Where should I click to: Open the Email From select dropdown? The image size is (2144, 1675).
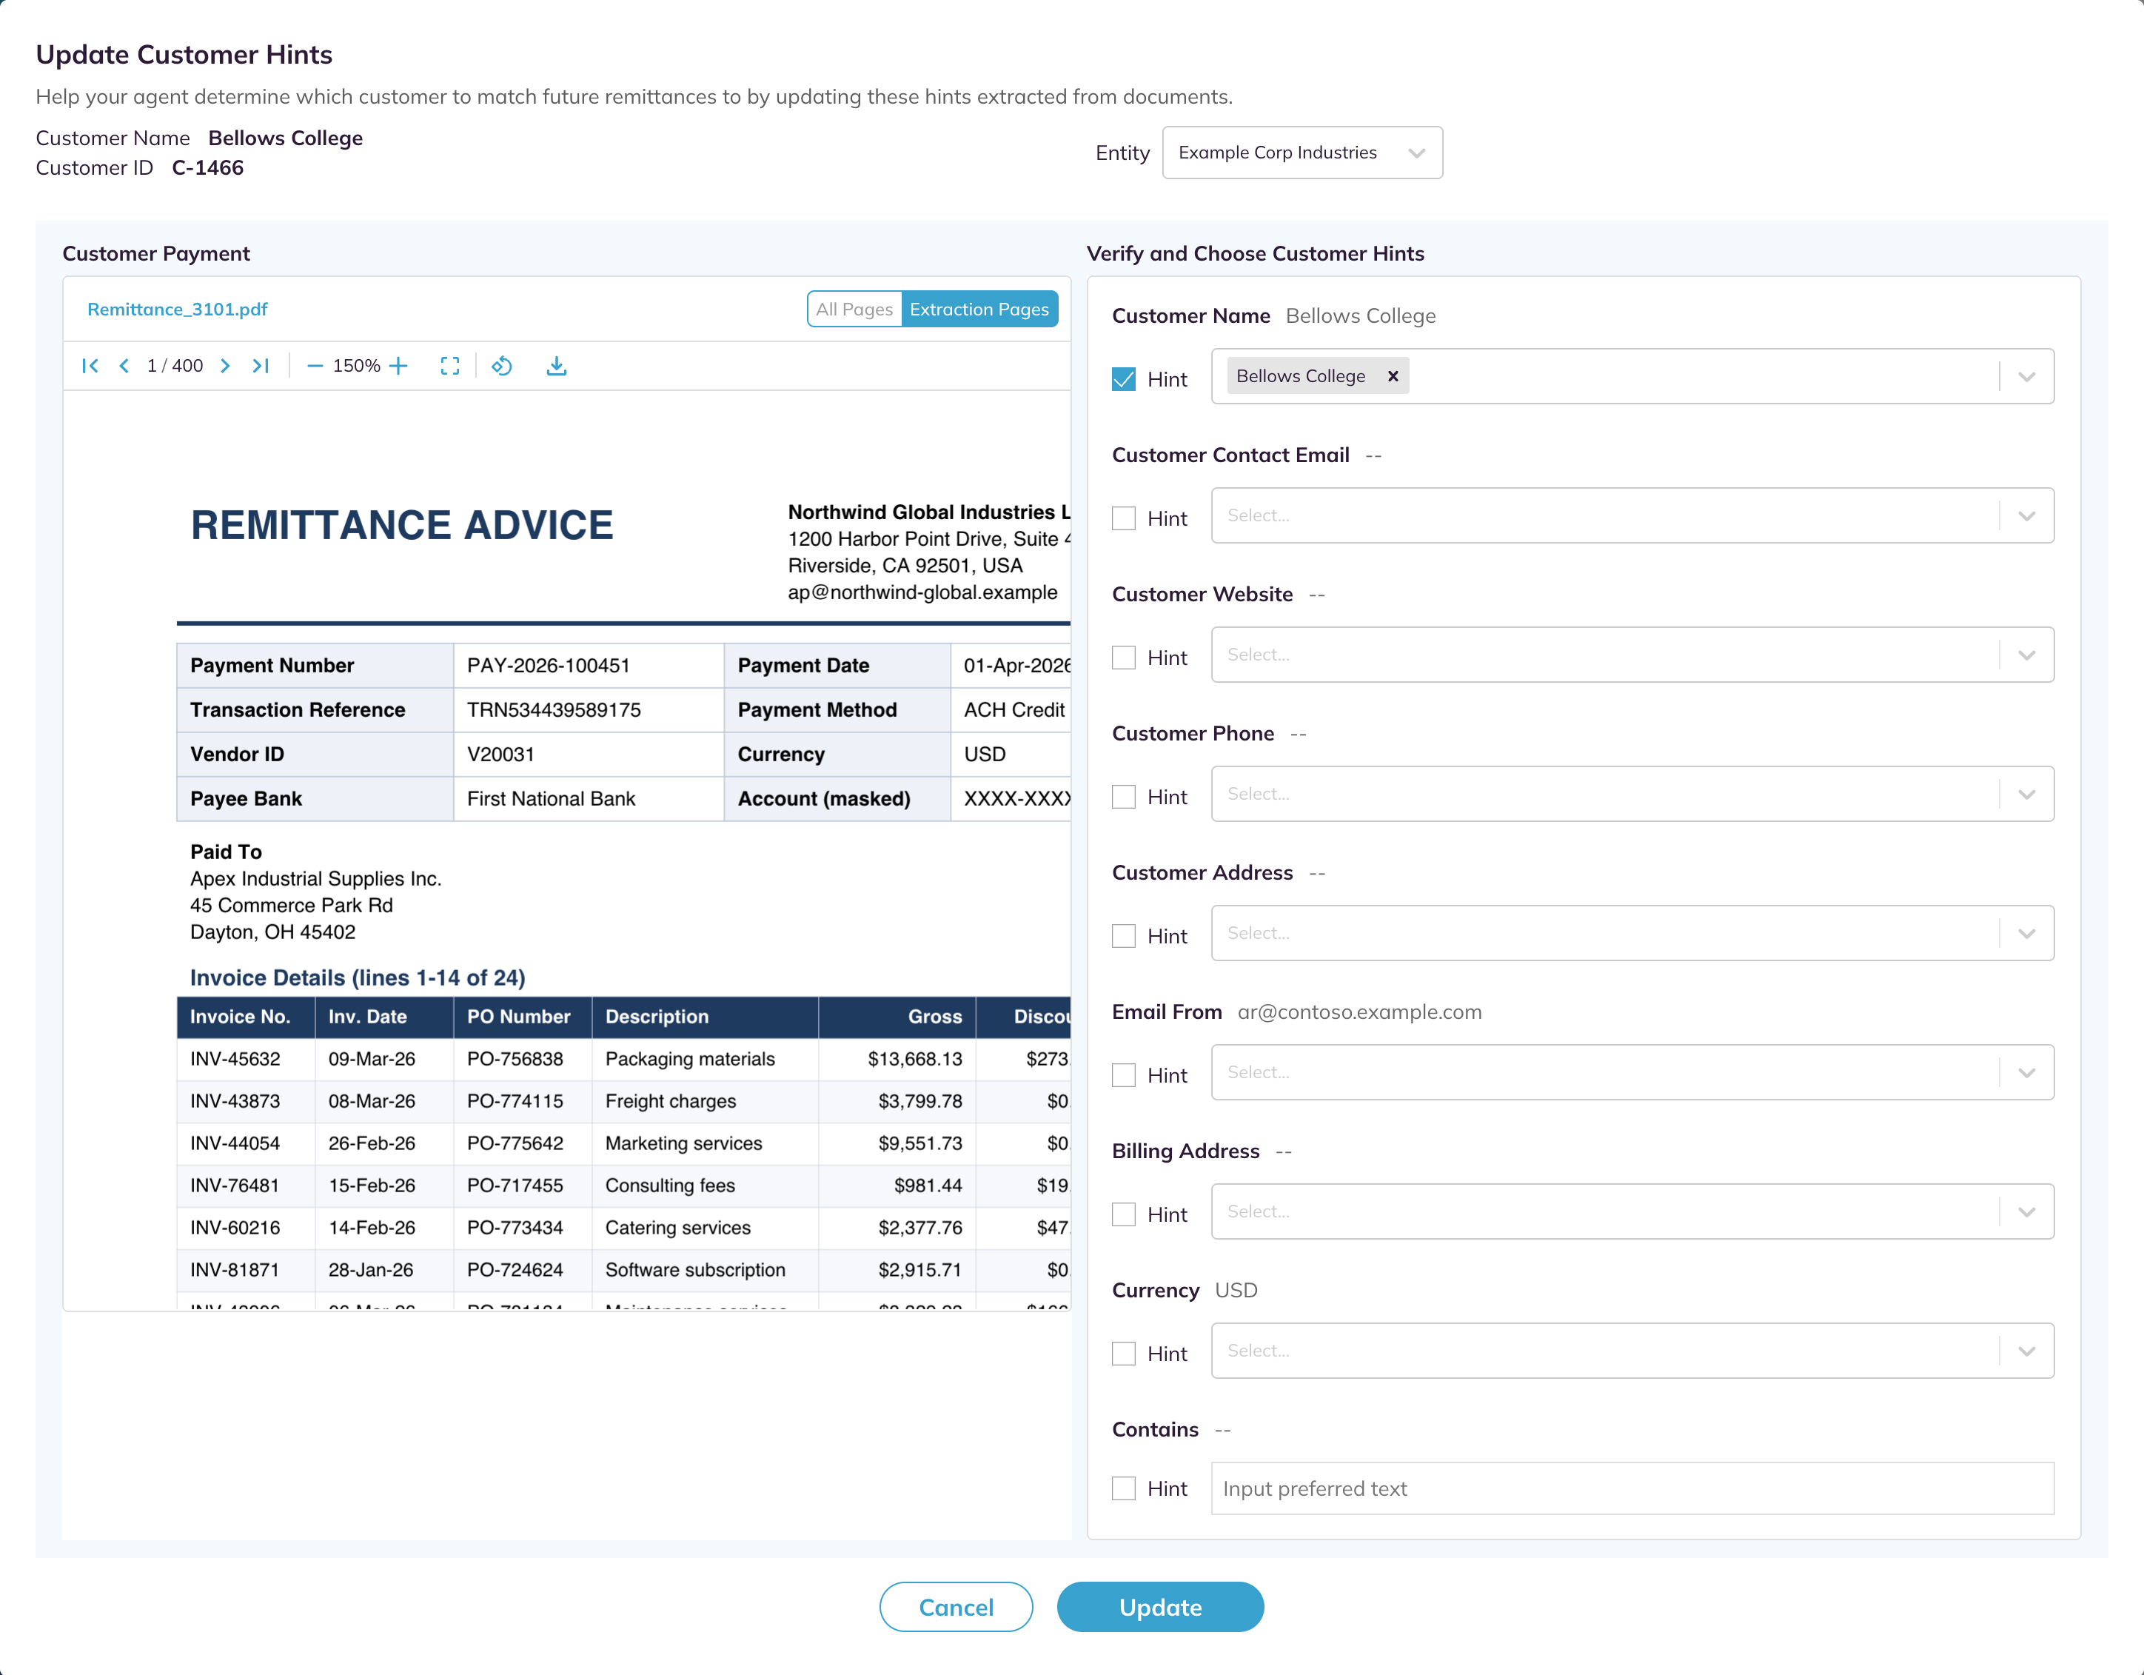coord(1632,1073)
